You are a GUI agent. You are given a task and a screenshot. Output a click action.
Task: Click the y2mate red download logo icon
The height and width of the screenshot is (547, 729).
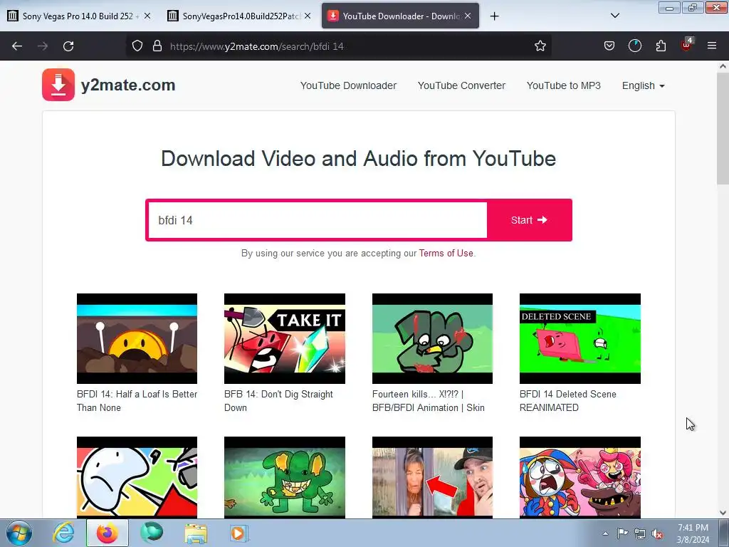tap(58, 85)
